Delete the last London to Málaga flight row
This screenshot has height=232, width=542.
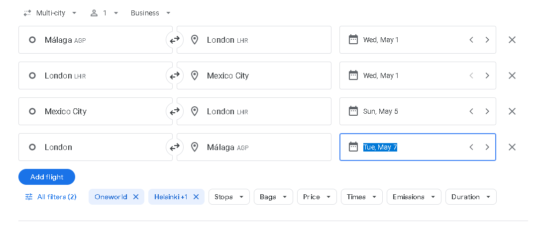[x=512, y=147]
